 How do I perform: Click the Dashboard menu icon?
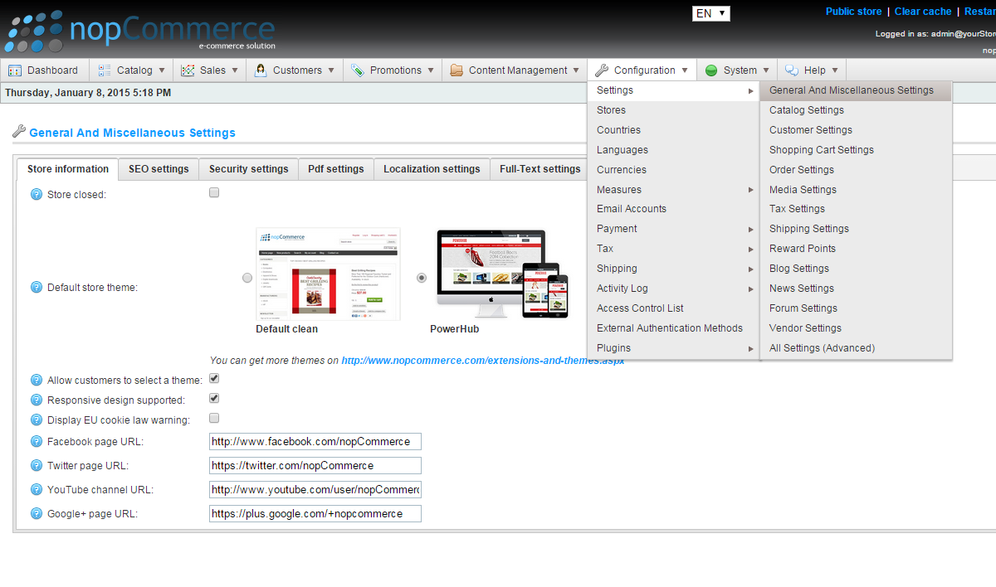(15, 70)
